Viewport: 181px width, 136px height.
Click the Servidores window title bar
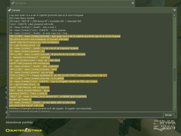pyautogui.click(x=72, y=3)
